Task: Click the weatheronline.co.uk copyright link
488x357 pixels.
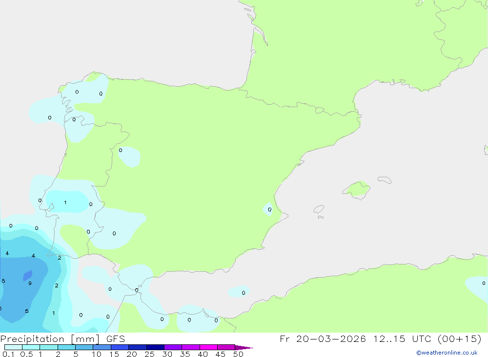Action: tap(447, 353)
